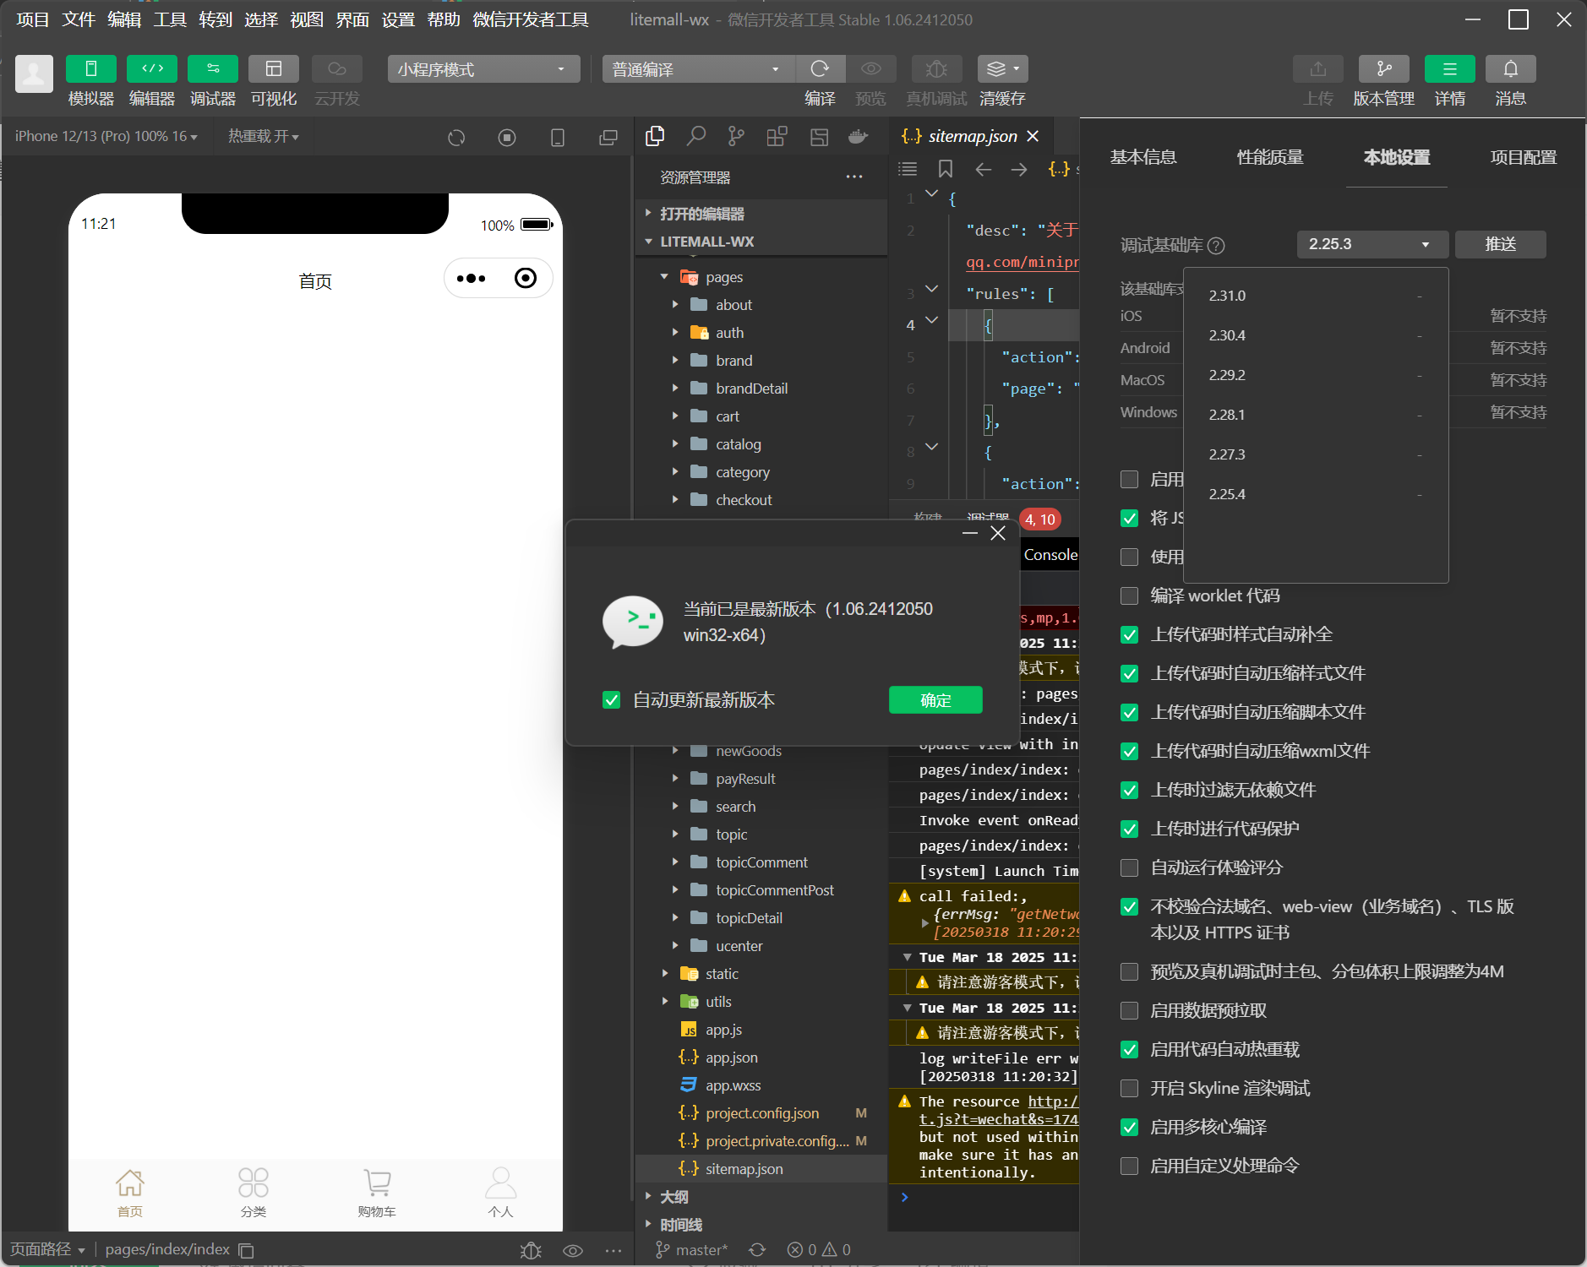This screenshot has width=1587, height=1267.
Task: Click the editor bookmark icon
Action: 946,169
